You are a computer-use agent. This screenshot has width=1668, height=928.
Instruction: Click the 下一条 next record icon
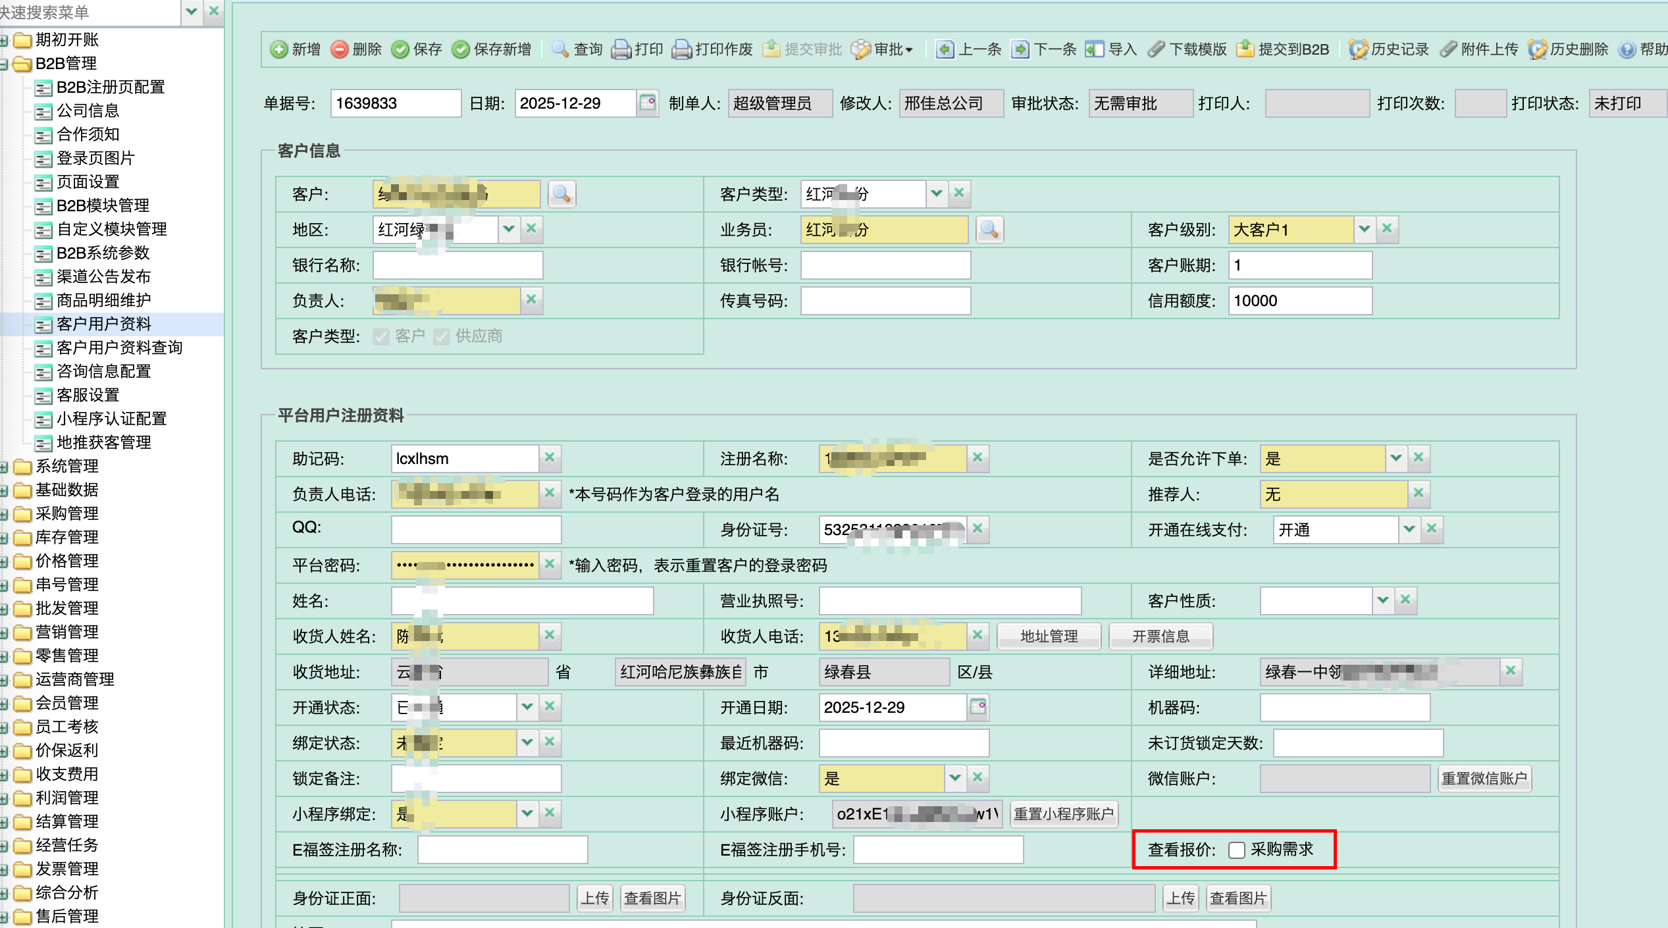(x=1020, y=49)
